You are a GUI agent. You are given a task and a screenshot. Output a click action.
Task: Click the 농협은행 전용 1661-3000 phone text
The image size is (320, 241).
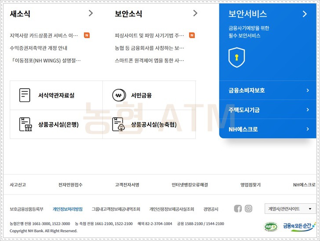(40, 224)
